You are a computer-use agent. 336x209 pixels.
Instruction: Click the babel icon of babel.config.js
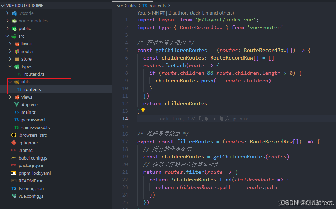coord(14,158)
